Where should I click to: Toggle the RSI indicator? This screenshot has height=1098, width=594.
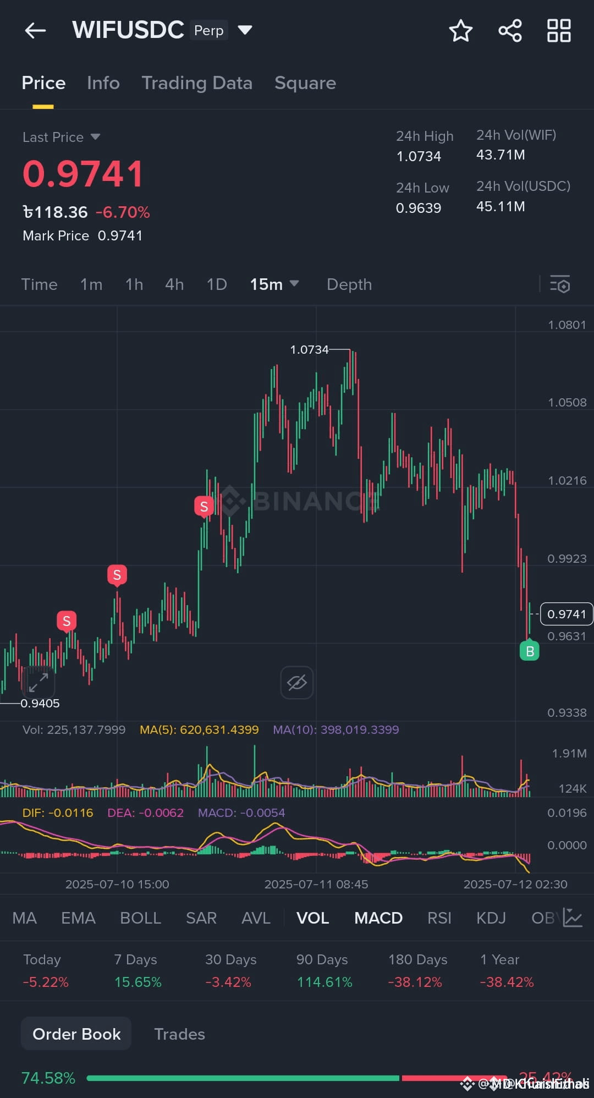click(439, 918)
